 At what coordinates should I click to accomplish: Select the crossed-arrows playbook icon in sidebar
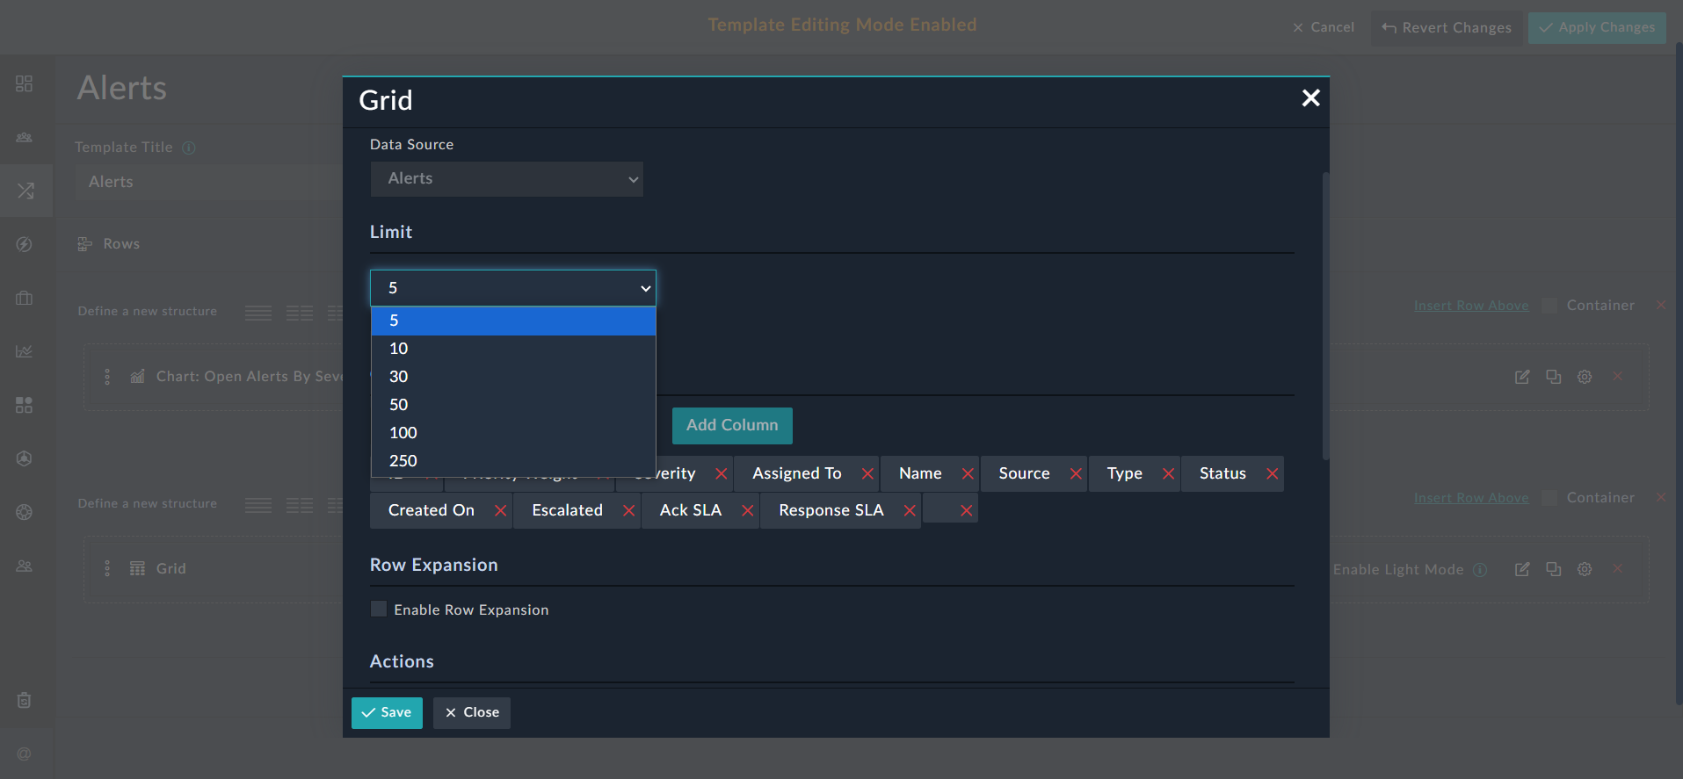pyautogui.click(x=25, y=191)
